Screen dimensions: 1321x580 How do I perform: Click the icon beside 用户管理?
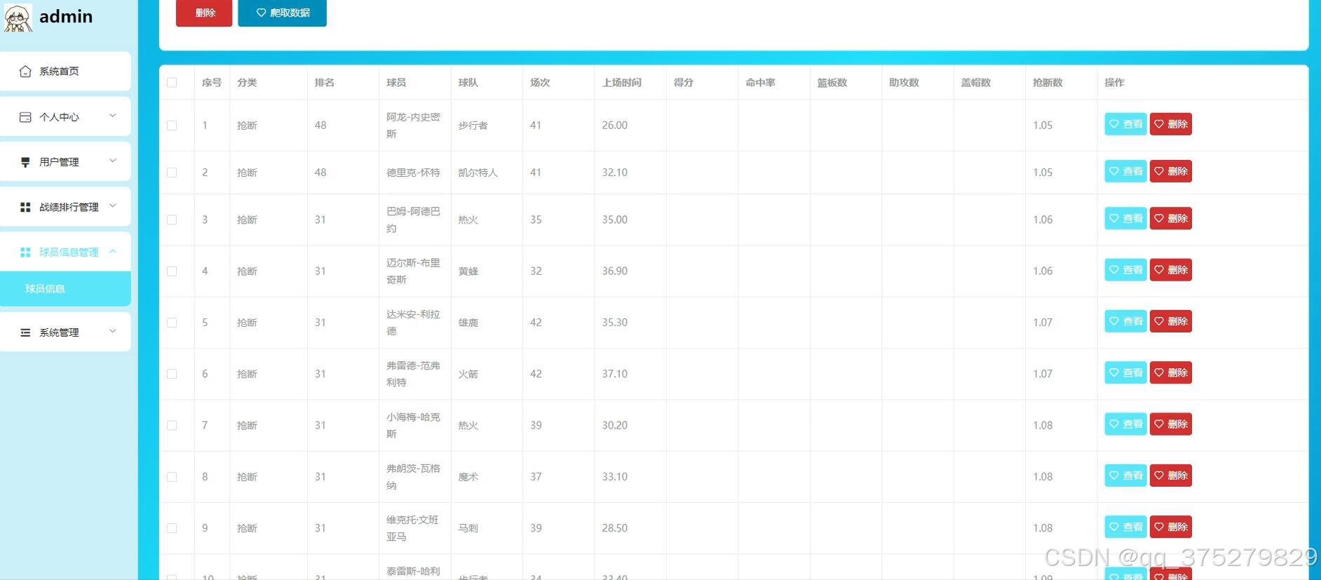click(x=25, y=162)
